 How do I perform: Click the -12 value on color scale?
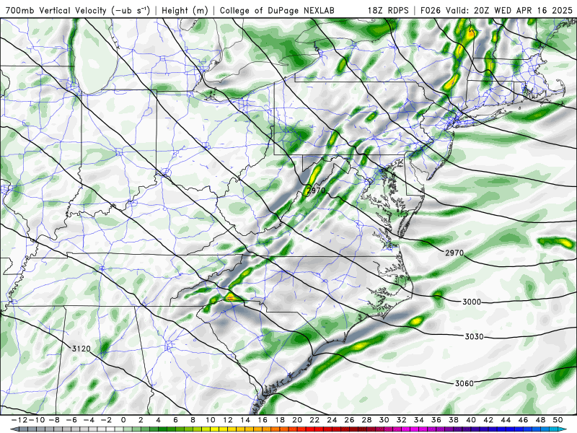(19, 420)
